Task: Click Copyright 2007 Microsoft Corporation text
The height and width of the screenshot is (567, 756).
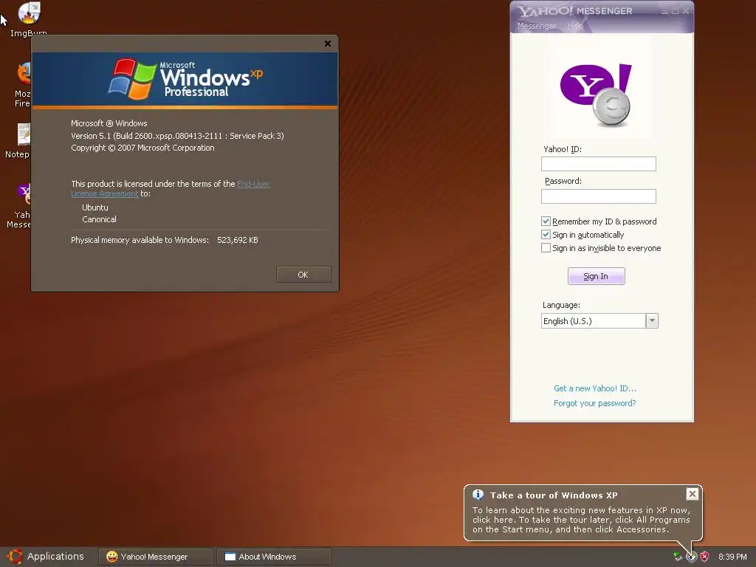Action: [x=142, y=148]
